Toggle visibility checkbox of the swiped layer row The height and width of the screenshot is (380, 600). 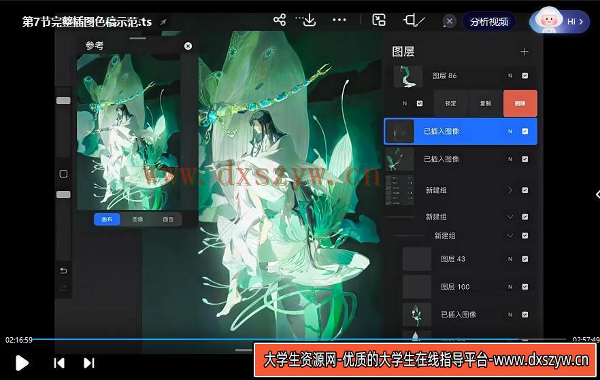click(420, 103)
